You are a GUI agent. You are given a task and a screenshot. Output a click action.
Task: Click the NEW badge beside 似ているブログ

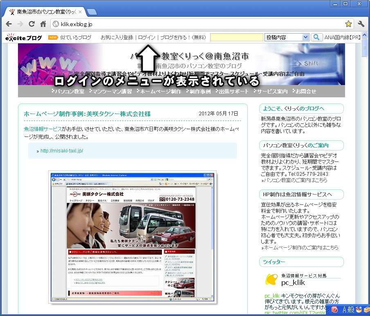[53, 37]
